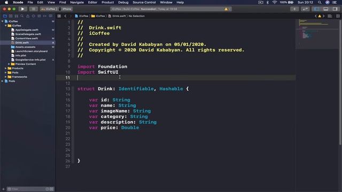This screenshot has height=192, width=342.
Task: Toggle the Inspectors panel visibility
Action: [x=335, y=9]
